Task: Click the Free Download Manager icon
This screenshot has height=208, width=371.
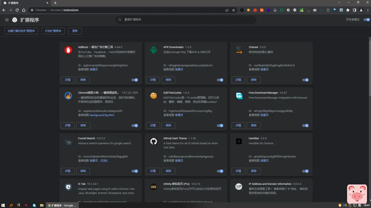Action: (x=239, y=96)
